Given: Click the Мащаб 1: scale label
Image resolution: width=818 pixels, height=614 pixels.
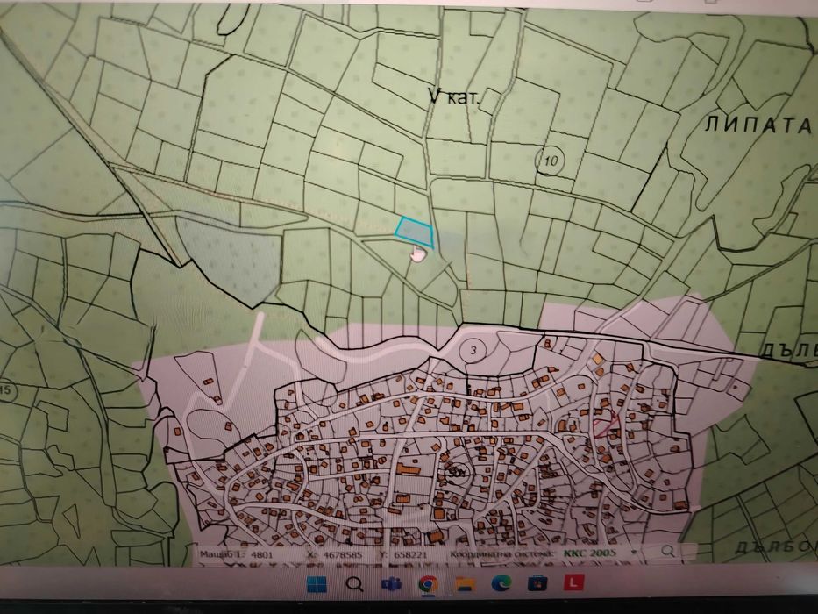Looking at the screenshot, I should click(224, 554).
